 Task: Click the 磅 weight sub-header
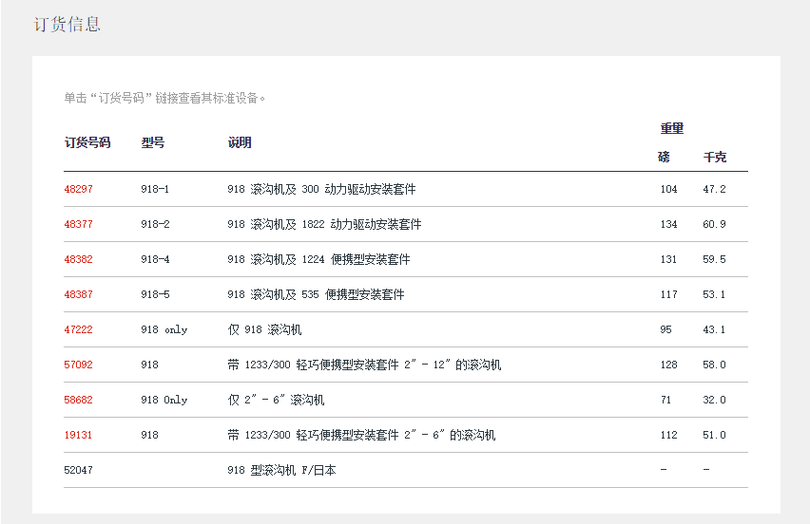tap(664, 157)
